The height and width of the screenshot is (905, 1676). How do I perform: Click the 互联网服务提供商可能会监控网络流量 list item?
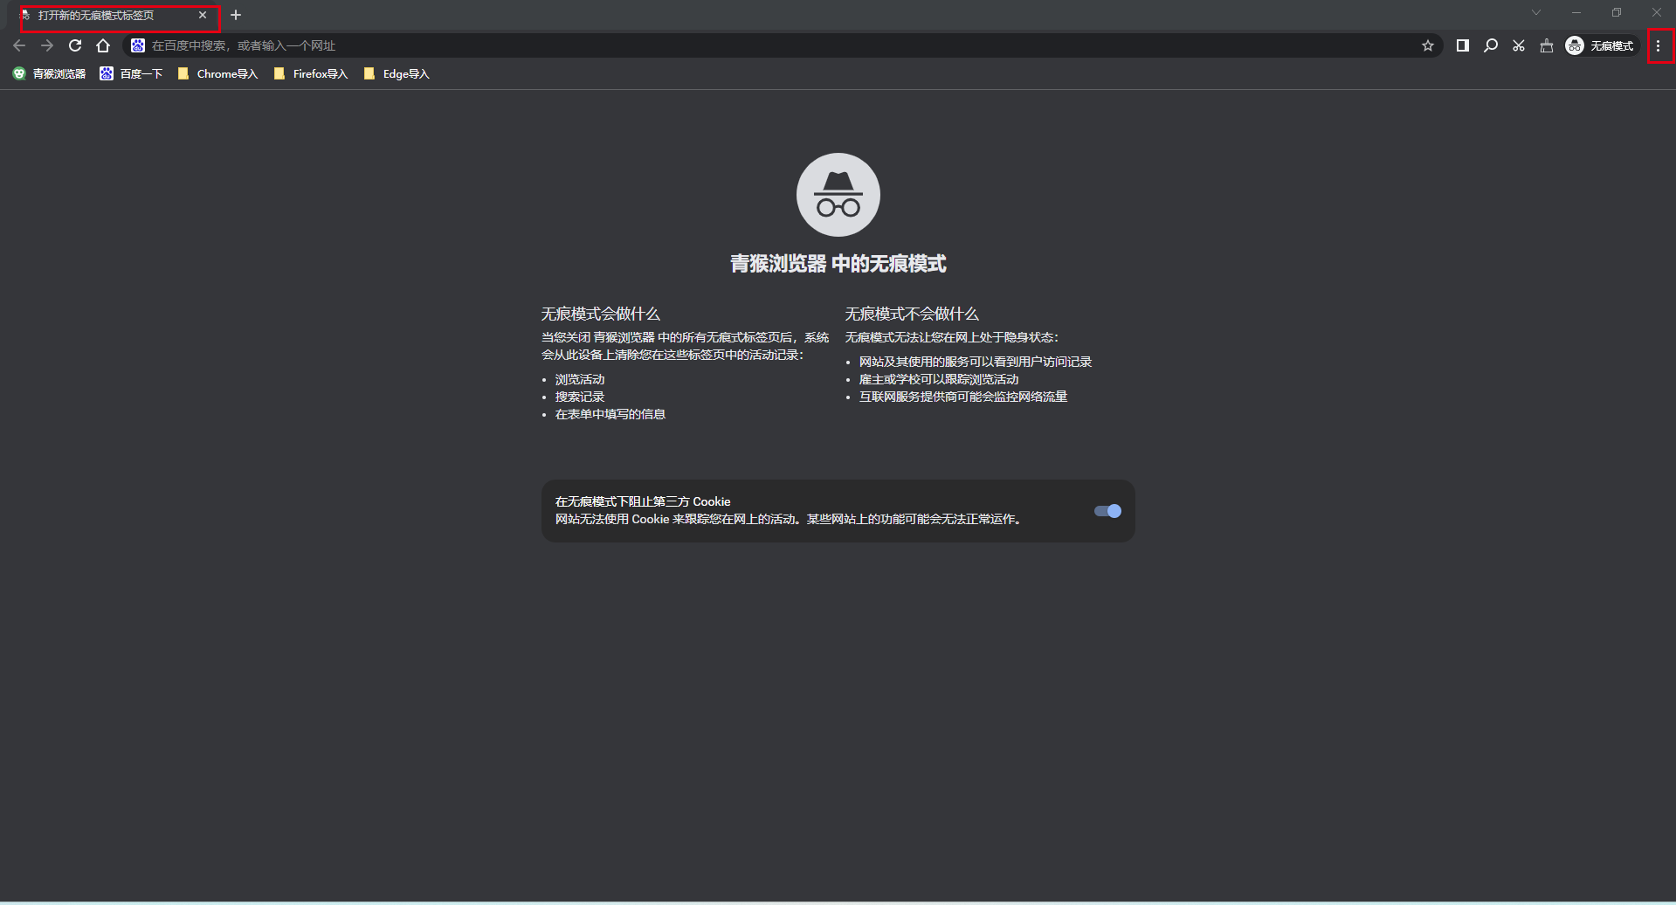coord(963,397)
